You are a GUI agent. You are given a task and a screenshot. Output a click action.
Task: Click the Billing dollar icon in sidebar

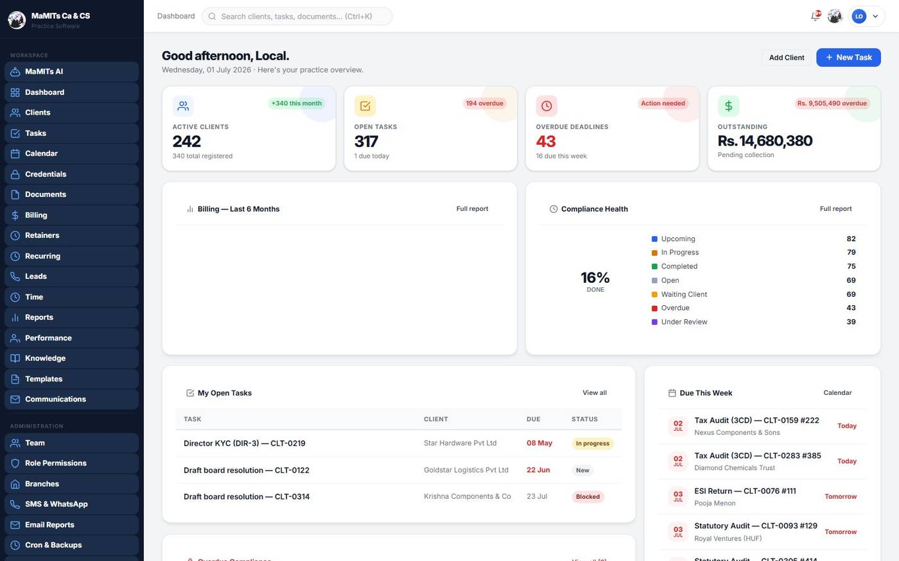coord(15,215)
